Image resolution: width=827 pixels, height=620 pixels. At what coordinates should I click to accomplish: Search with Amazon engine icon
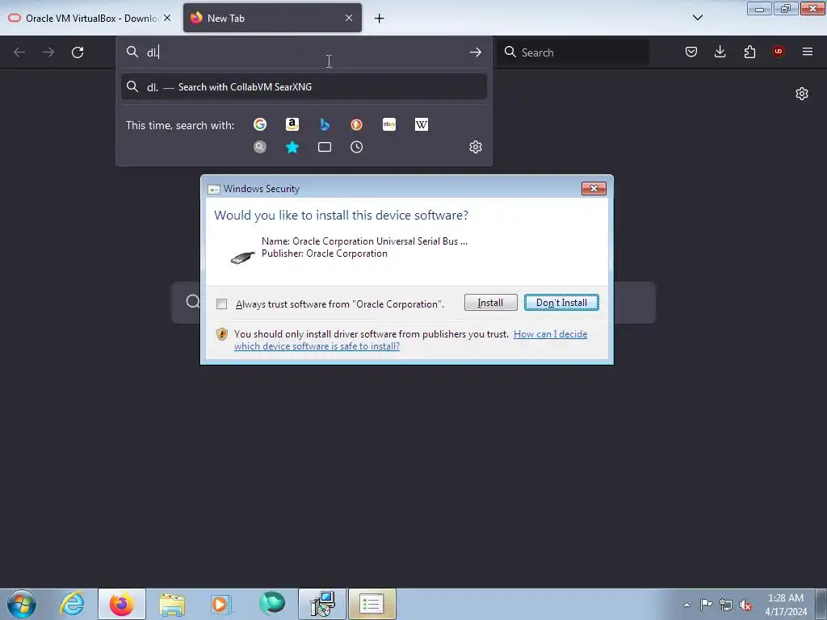[x=292, y=124]
